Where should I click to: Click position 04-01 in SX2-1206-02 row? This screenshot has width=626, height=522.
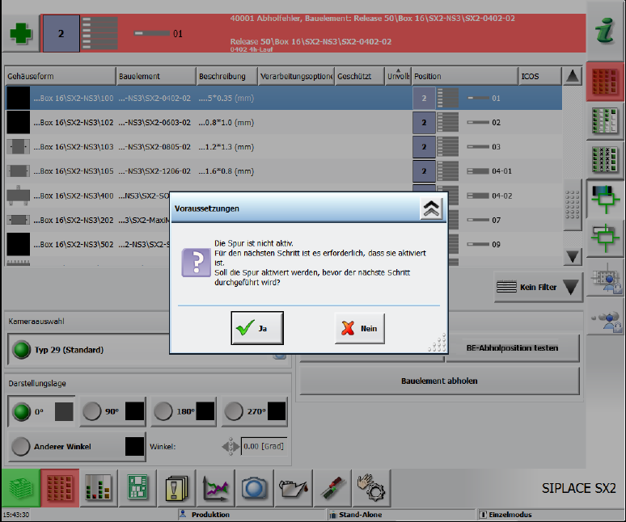tap(501, 171)
